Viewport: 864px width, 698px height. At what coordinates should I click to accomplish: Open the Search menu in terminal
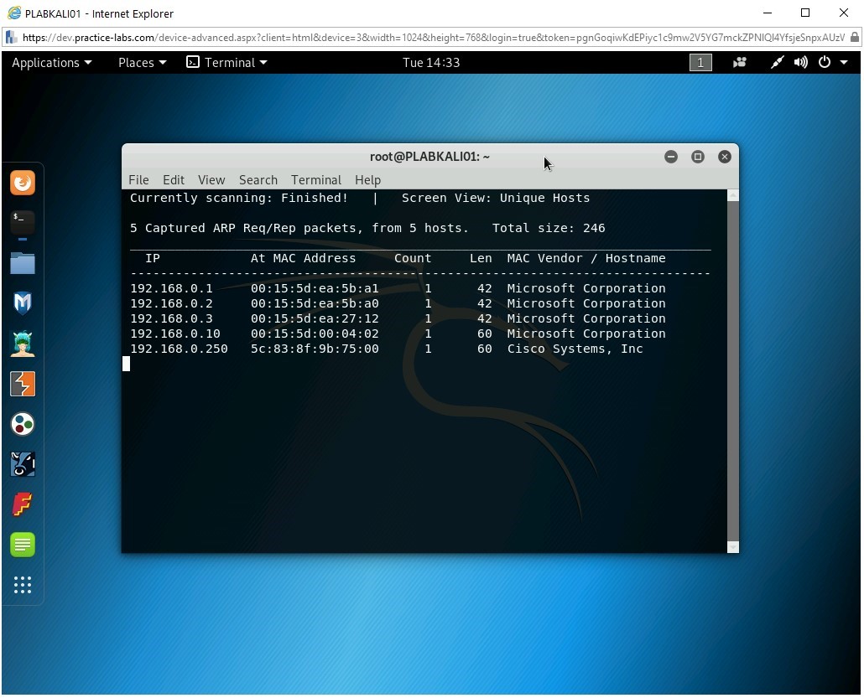tap(258, 180)
